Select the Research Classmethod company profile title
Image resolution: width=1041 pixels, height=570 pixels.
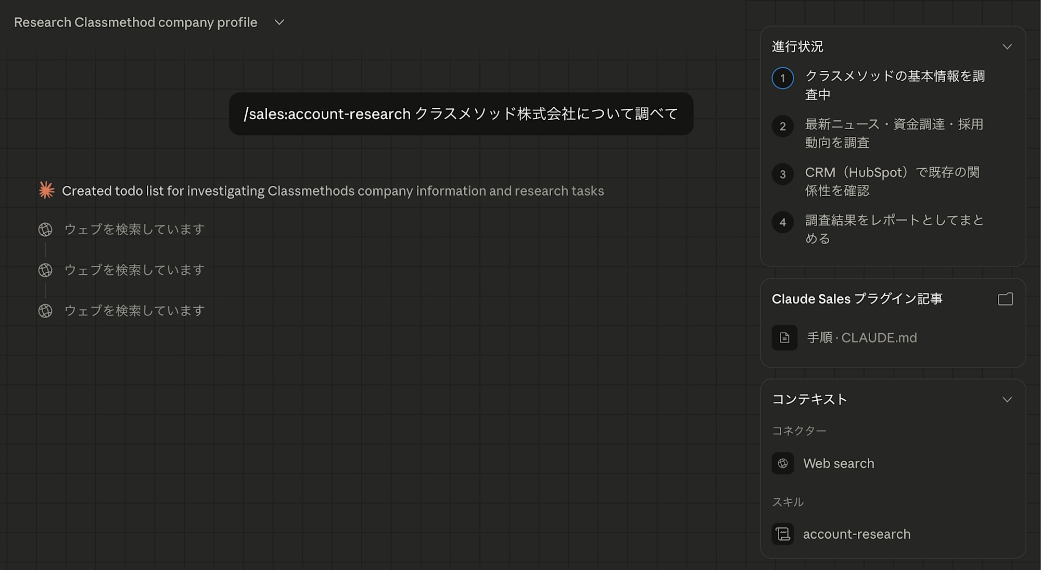pyautogui.click(x=135, y=22)
